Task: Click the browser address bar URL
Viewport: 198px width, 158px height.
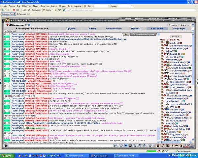Action: (x=79, y=10)
